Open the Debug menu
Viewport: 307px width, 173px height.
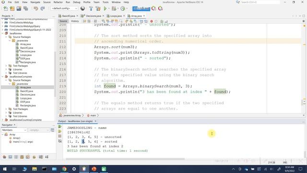(77, 2)
